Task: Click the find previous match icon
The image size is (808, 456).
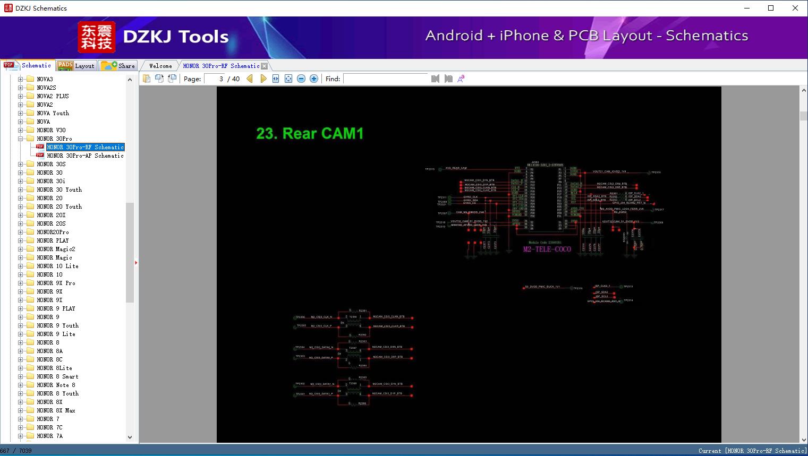Action: point(435,79)
